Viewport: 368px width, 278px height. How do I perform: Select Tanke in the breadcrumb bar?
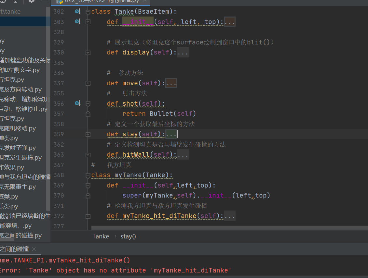coord(101,236)
